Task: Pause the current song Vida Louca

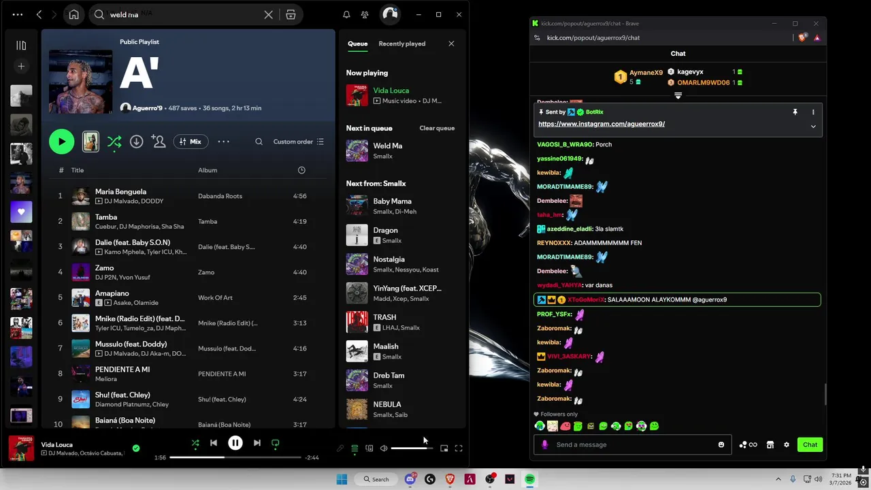Action: (235, 443)
